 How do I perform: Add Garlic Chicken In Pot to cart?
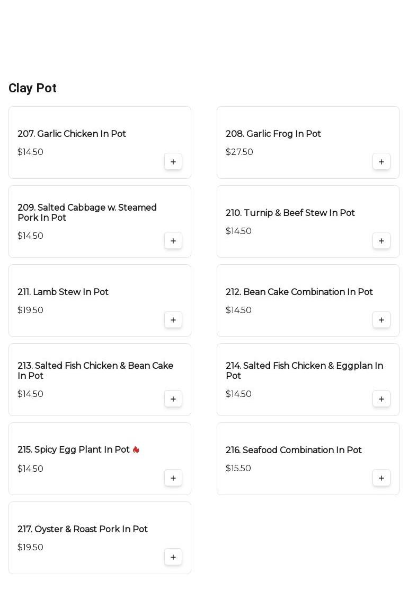(x=173, y=162)
